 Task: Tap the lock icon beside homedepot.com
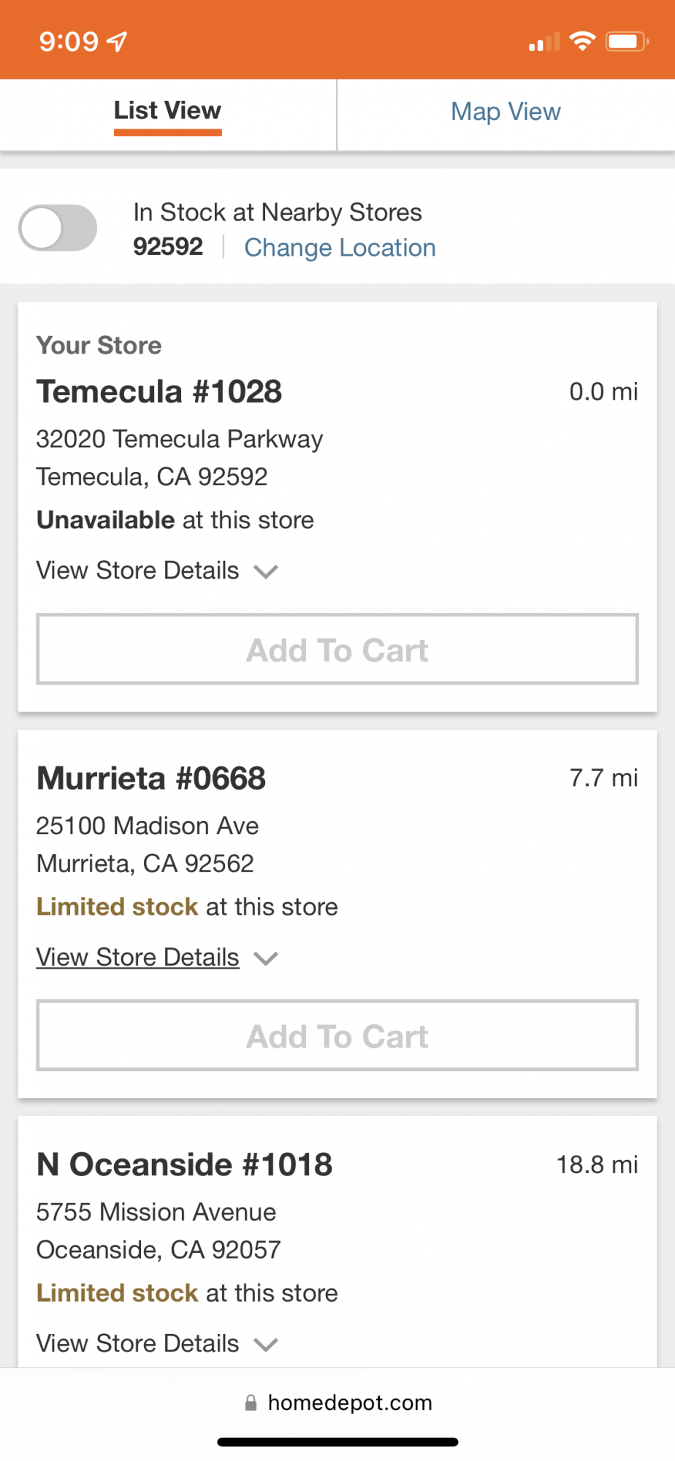[251, 1403]
